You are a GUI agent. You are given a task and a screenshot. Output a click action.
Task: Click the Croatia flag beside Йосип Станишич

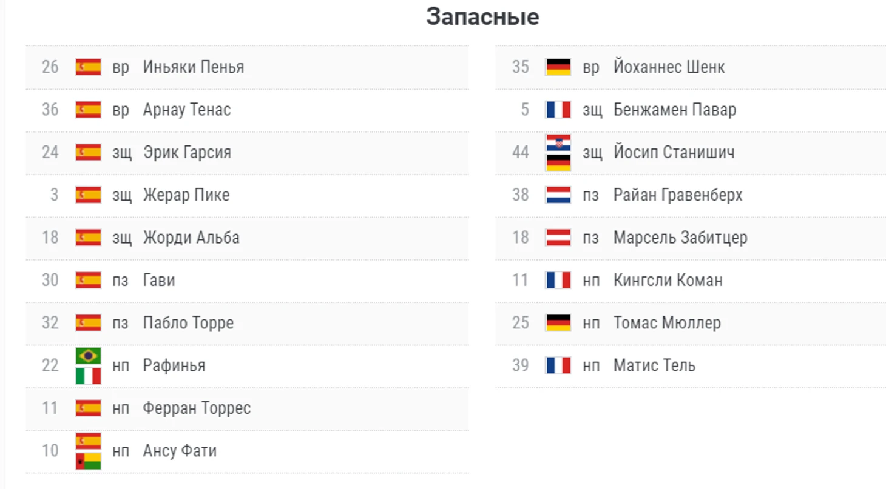coord(558,142)
